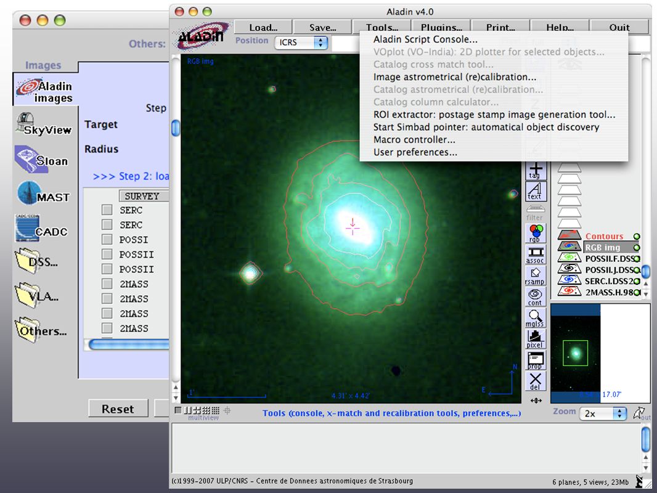Select four-panel multiview layout

pos(196,410)
